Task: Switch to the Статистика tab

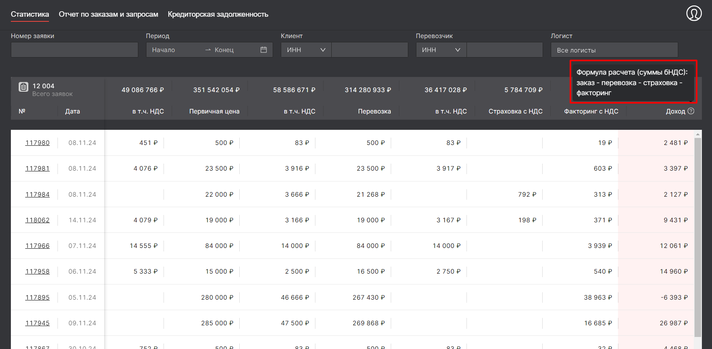Action: (30, 14)
